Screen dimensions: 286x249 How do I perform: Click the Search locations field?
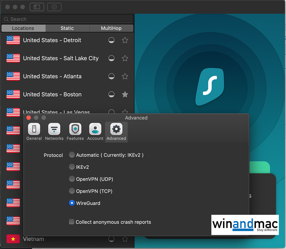(67, 19)
